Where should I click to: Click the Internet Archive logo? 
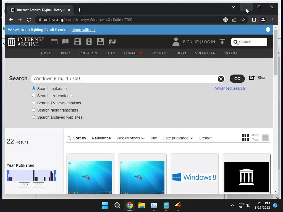point(26,42)
